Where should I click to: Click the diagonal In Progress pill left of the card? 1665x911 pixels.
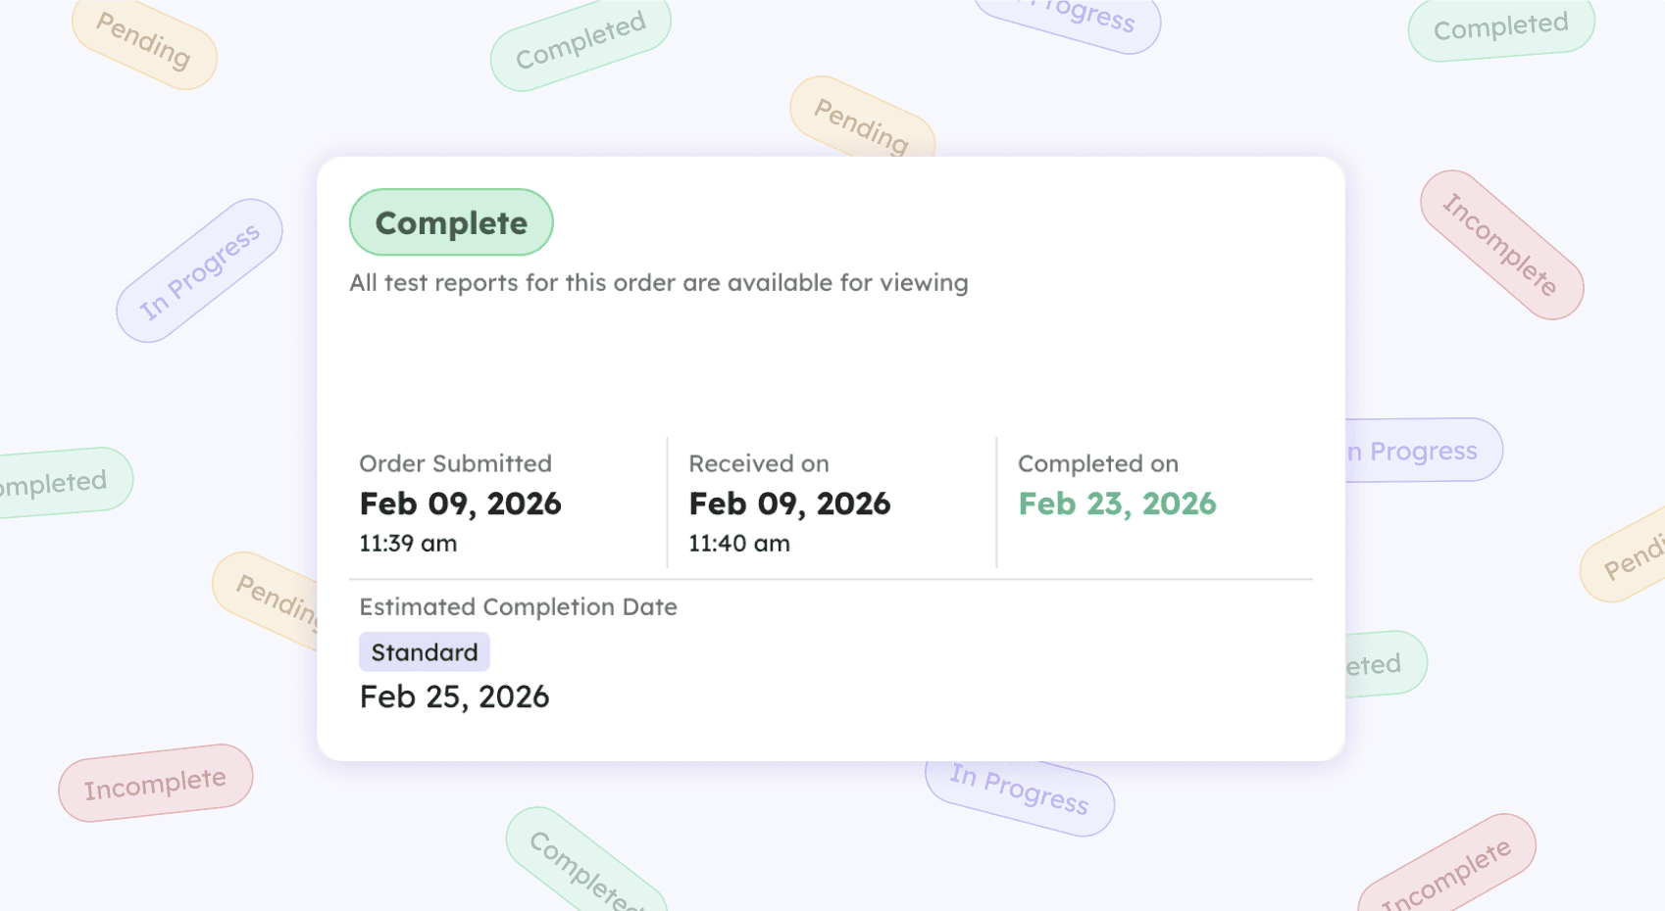click(199, 271)
